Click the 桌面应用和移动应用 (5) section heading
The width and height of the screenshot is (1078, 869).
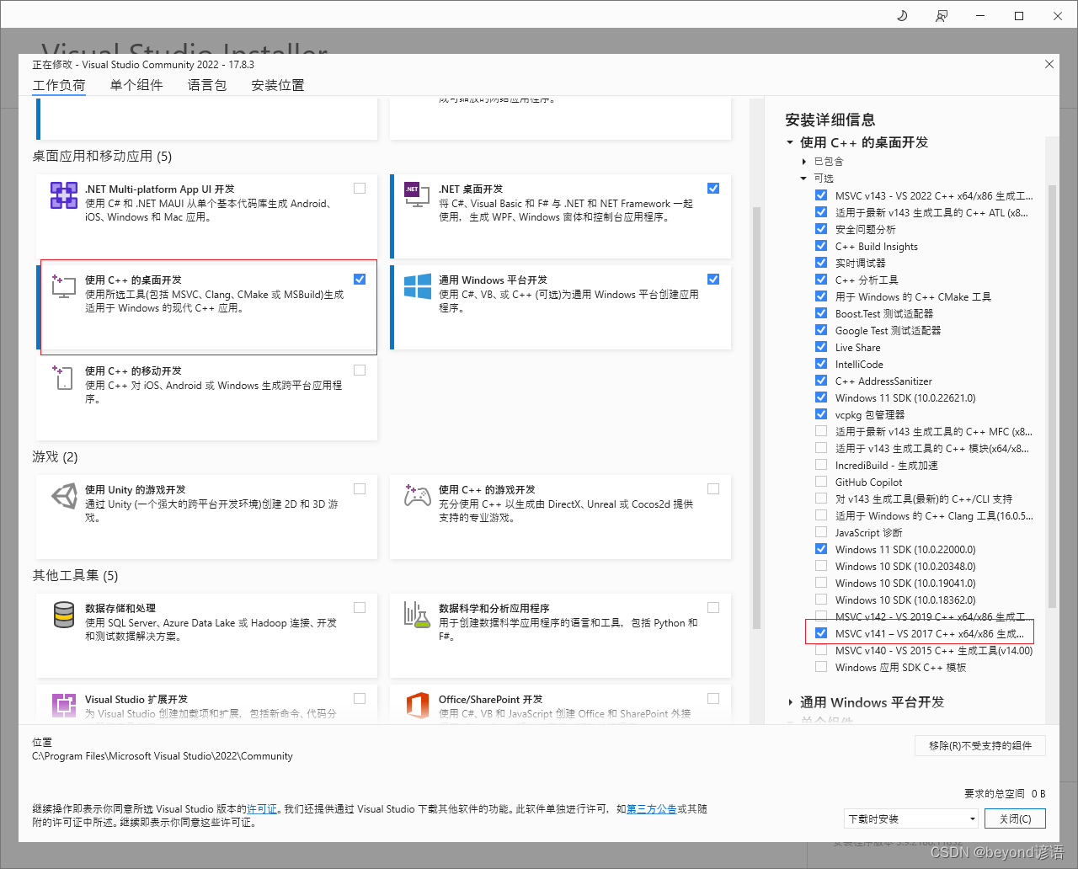click(x=102, y=156)
